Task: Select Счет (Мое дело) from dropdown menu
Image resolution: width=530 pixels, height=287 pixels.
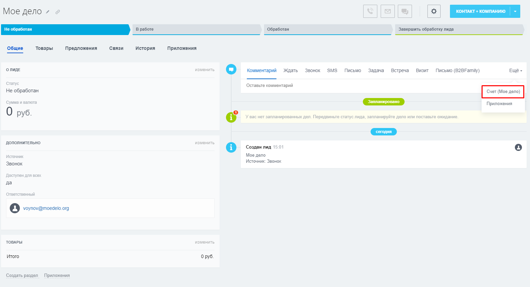Action: tap(503, 92)
